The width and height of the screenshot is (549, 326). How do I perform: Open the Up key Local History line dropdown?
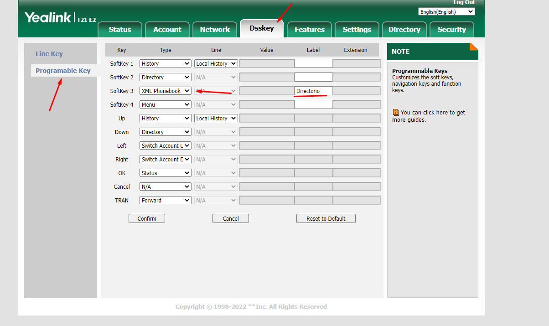[216, 118]
